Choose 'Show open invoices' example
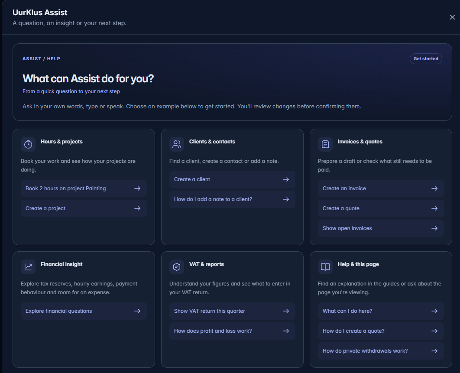Viewport: 460px width, 373px height. click(381, 228)
